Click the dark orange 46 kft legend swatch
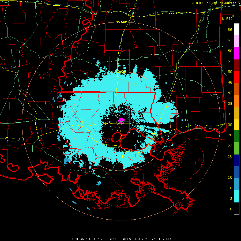The image size is (241, 241). pos(236,89)
